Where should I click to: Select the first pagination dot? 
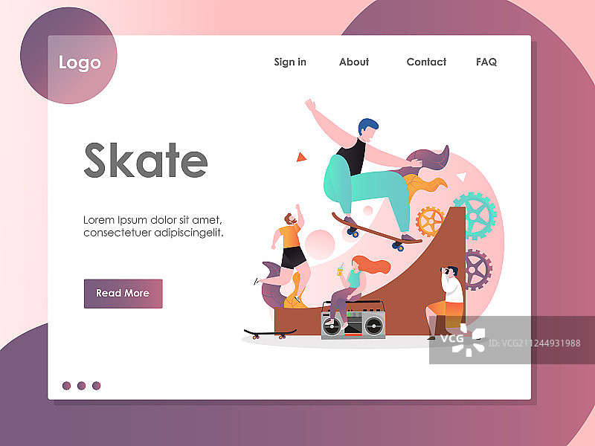point(66,386)
